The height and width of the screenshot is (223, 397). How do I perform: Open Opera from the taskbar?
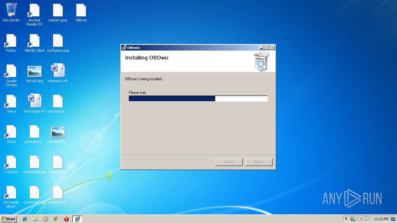pyautogui.click(x=66, y=219)
